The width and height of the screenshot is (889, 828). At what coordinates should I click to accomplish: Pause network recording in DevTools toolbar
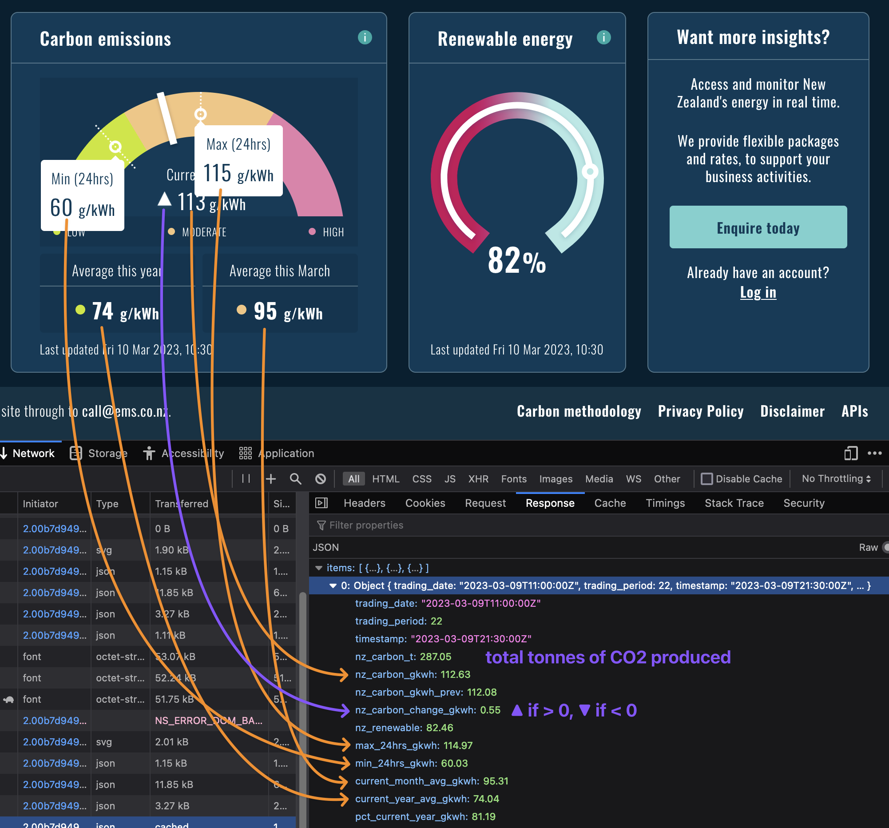(x=246, y=479)
